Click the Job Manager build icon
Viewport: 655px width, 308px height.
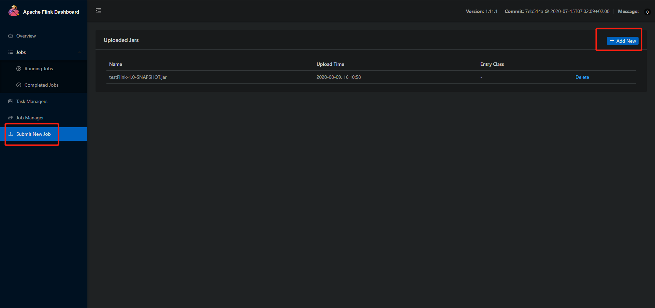tap(11, 118)
